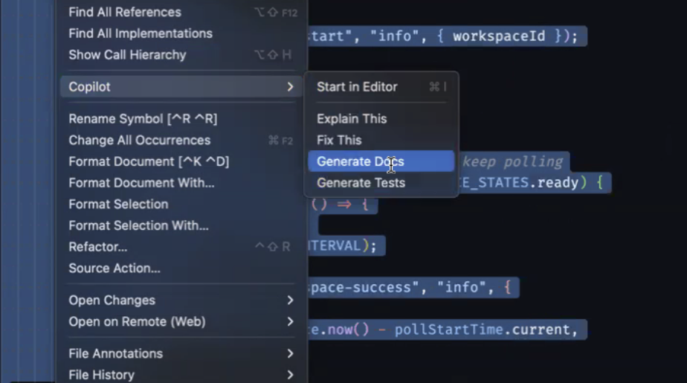
Task: Choose Find All Implementations
Action: click(x=141, y=33)
